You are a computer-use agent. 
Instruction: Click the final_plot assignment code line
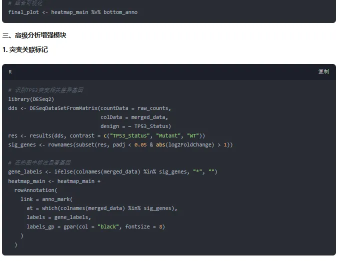click(72, 12)
